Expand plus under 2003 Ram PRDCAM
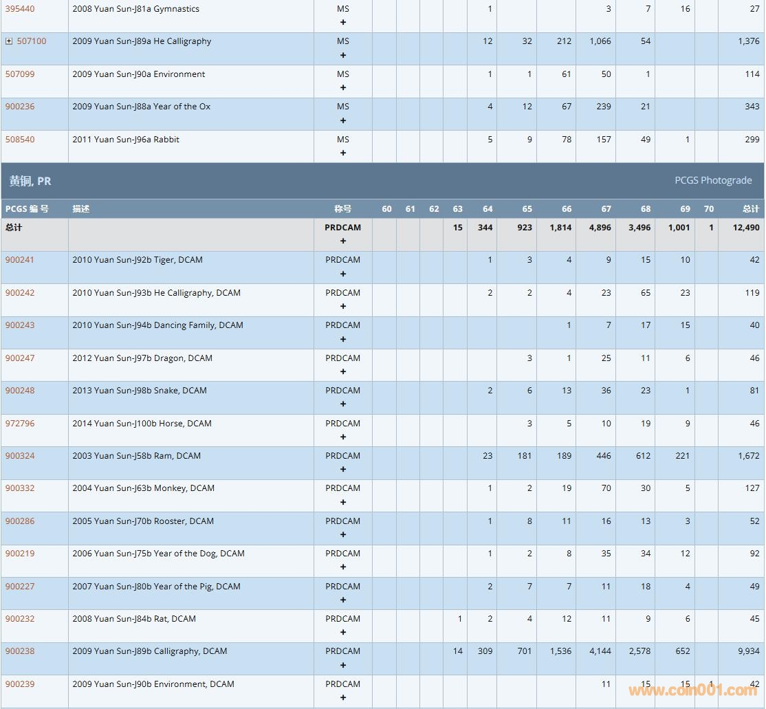The width and height of the screenshot is (766, 709). point(343,470)
